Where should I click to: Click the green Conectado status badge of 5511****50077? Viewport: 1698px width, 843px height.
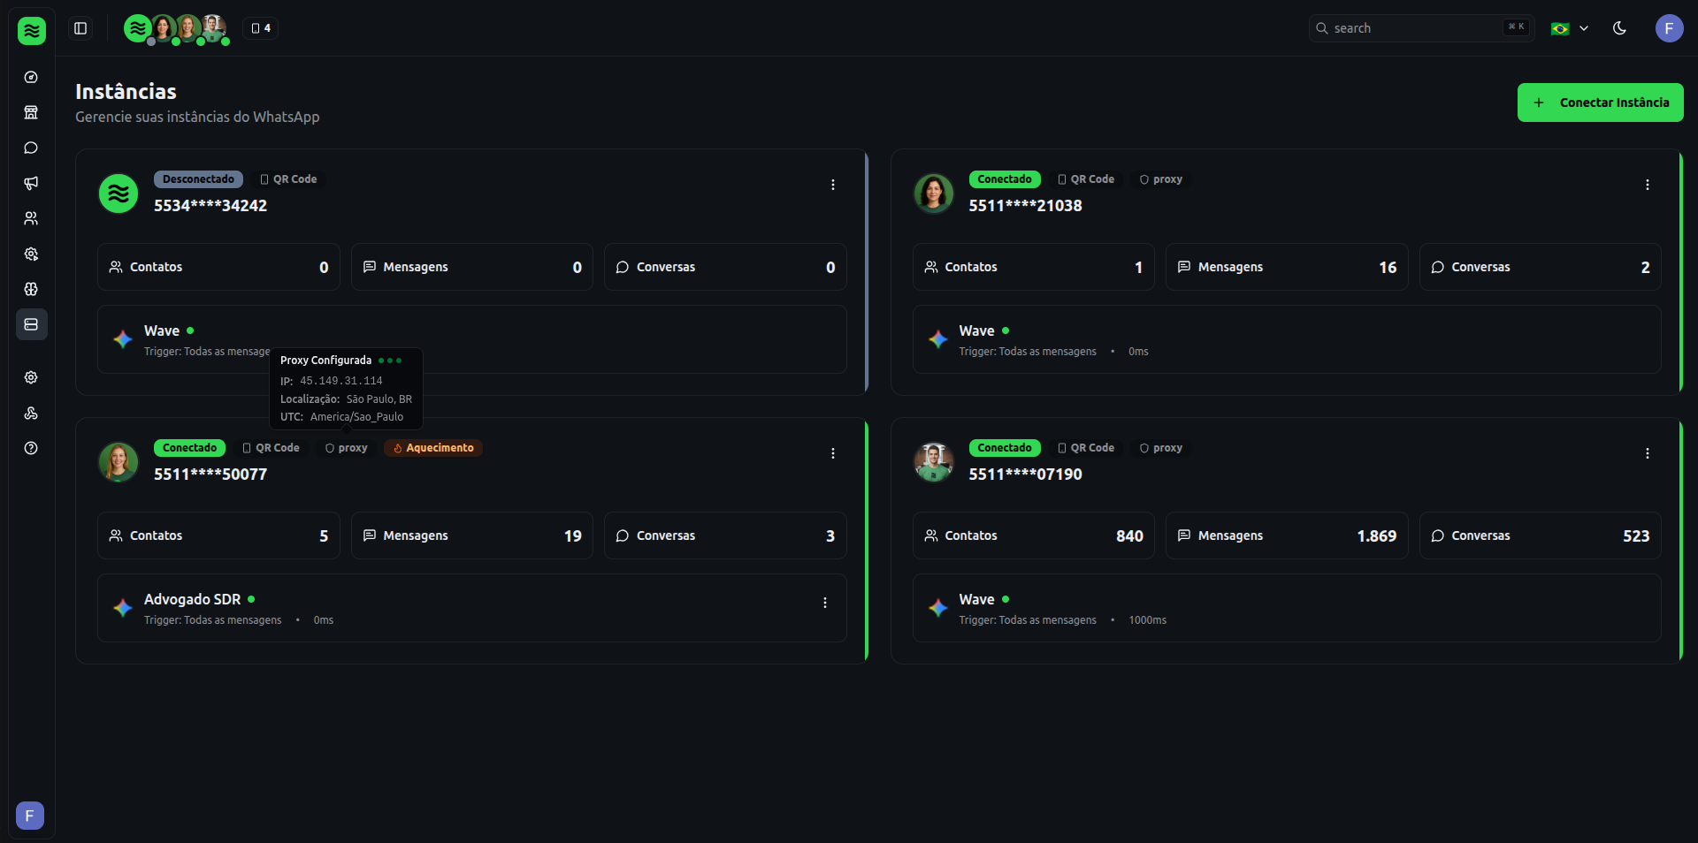tap(190, 448)
